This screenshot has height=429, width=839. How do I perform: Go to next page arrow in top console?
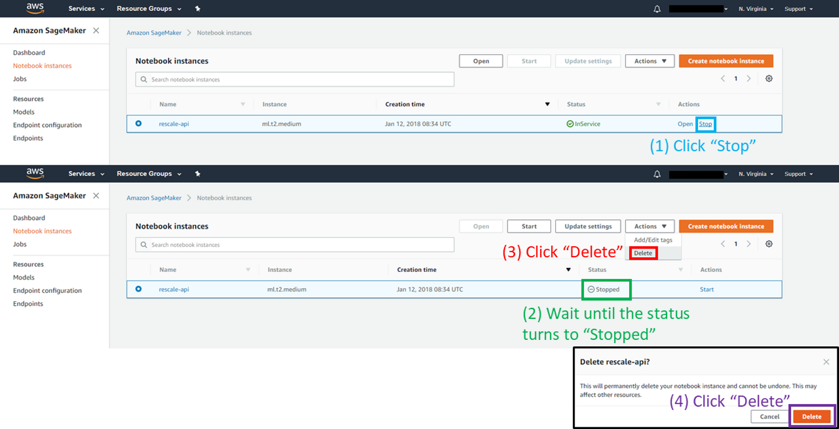tap(749, 79)
